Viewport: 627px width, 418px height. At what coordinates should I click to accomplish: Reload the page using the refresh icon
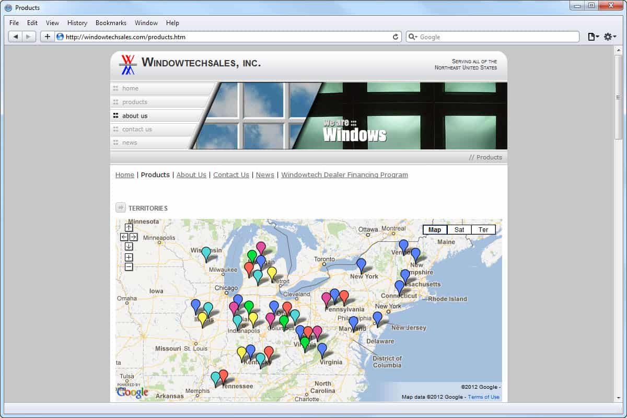pos(396,37)
